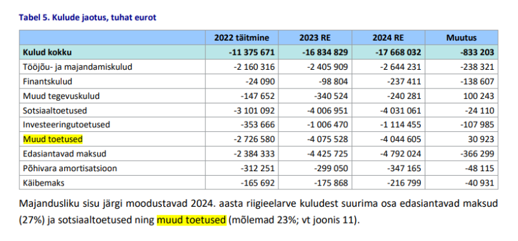Click the change value -138 607
Image resolution: width=518 pixels, height=241 pixels.
click(x=477, y=81)
